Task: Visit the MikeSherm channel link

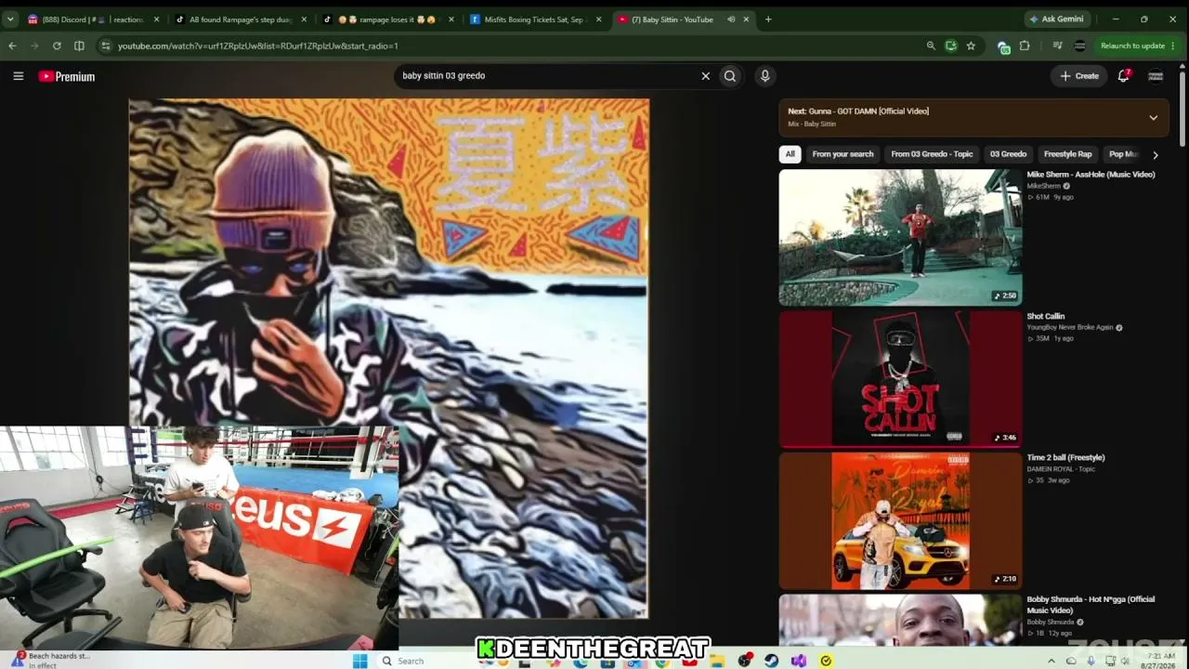Action: (1044, 186)
